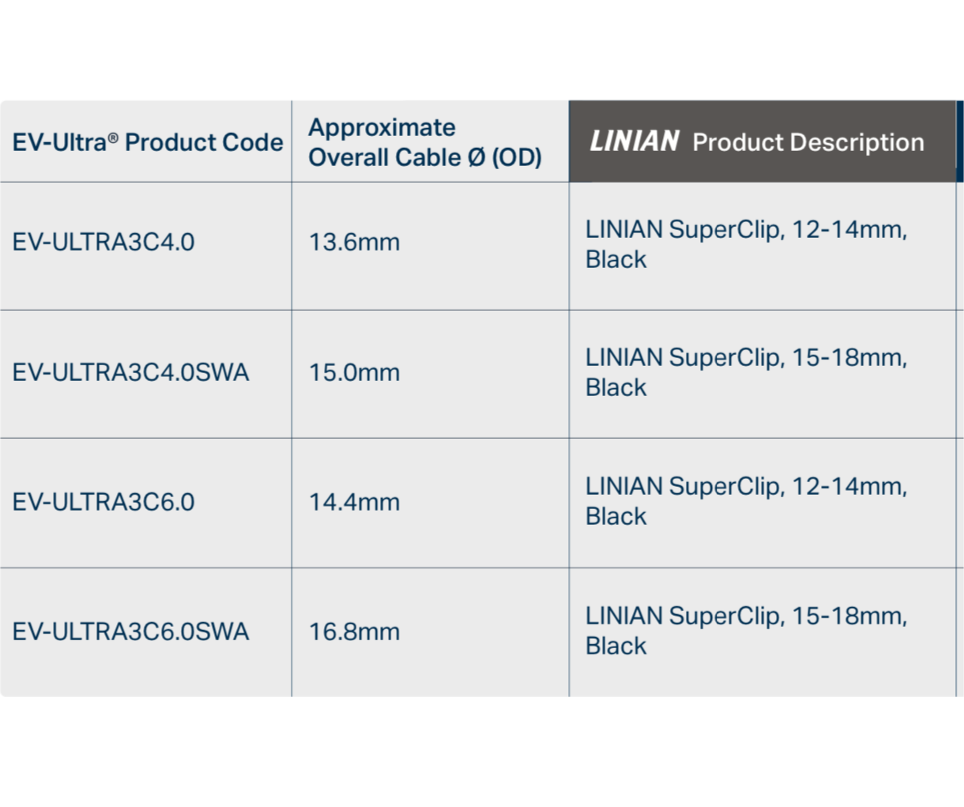This screenshot has width=964, height=807.
Task: Click the registered trademark symbol after EV-Ultra
Action: (113, 137)
